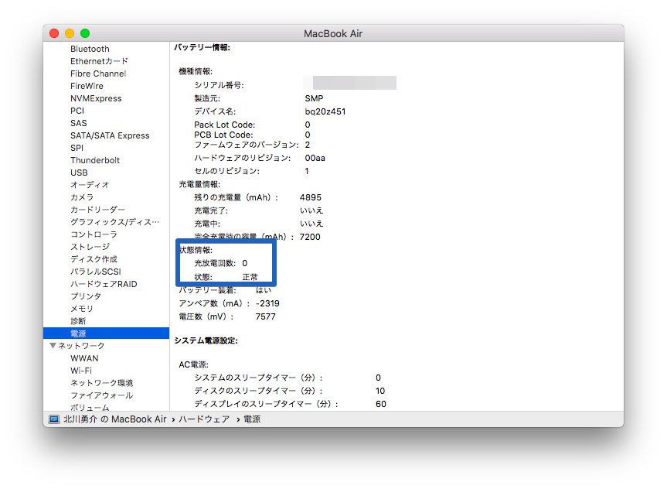This screenshot has height=489, width=667.
Task: Click the 状態情報 label
Action: 196,250
